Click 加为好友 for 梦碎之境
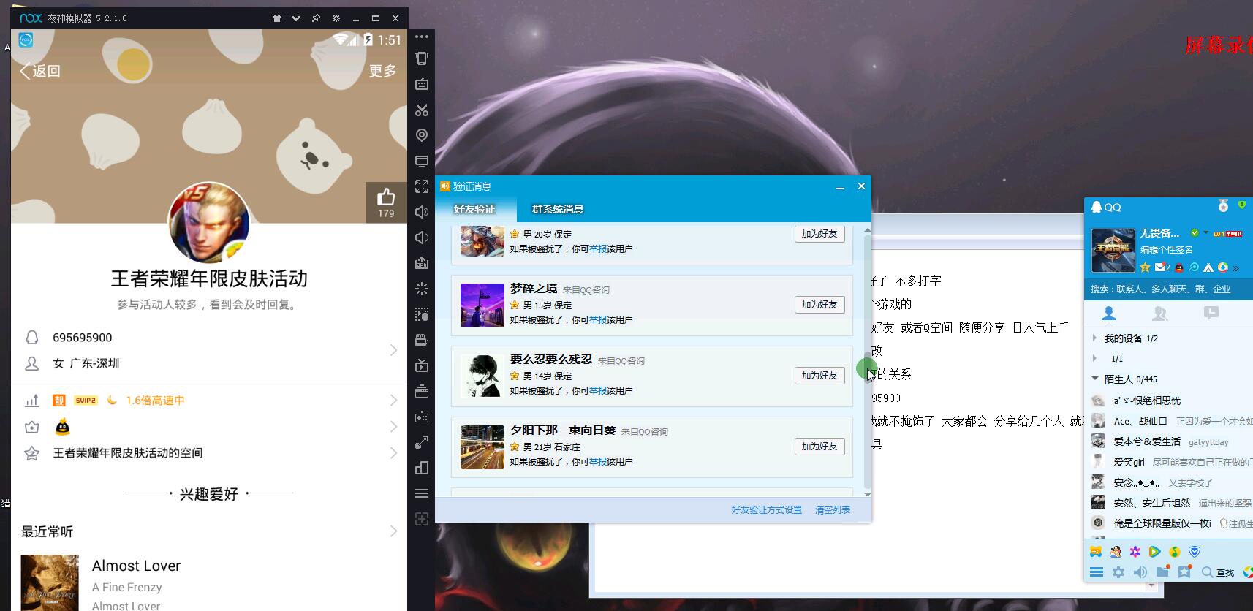Viewport: 1253px width, 611px height. coord(819,305)
